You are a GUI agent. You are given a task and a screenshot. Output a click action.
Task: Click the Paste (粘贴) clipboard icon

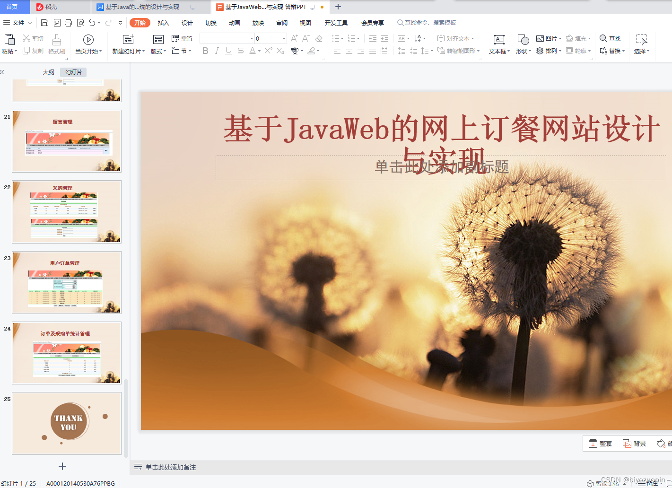[9, 39]
